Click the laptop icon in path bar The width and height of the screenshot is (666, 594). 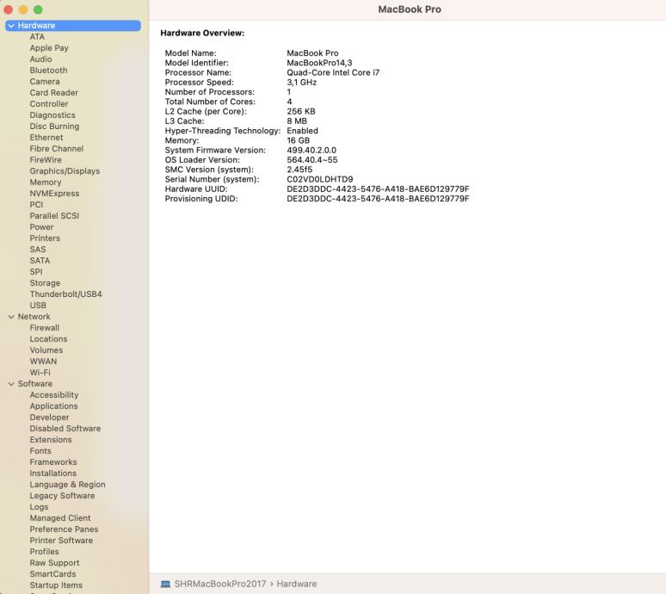click(x=165, y=585)
